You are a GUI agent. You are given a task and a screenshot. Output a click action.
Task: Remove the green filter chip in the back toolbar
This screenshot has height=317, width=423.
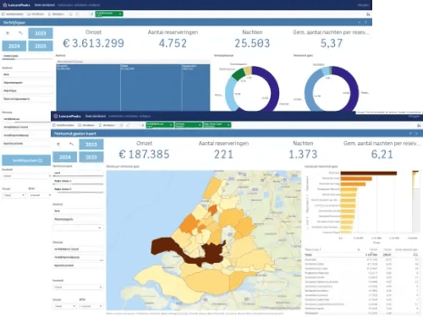click(x=120, y=14)
